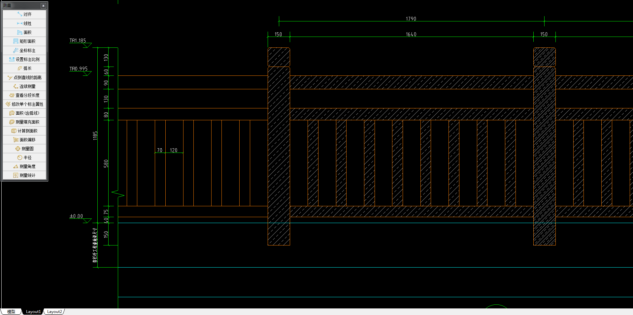This screenshot has height=315, width=633.
Task: Choose the 面积 area measurement tool
Action: click(24, 32)
